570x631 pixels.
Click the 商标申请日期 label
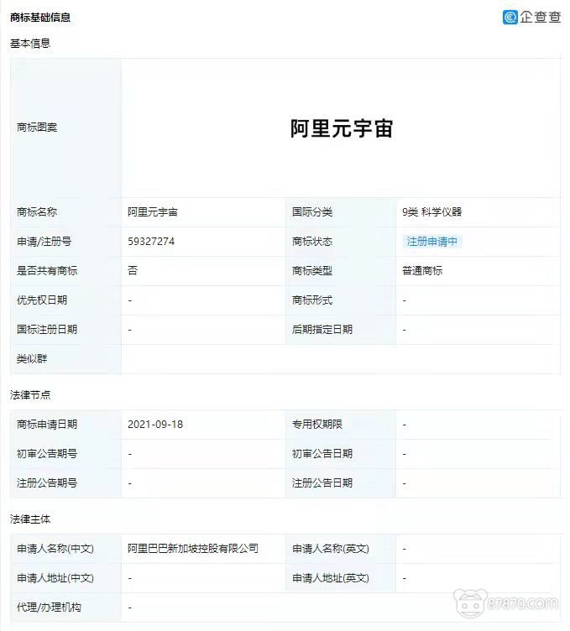tap(47, 424)
